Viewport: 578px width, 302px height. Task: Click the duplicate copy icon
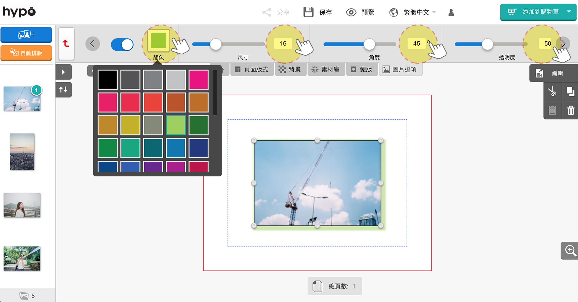(570, 91)
